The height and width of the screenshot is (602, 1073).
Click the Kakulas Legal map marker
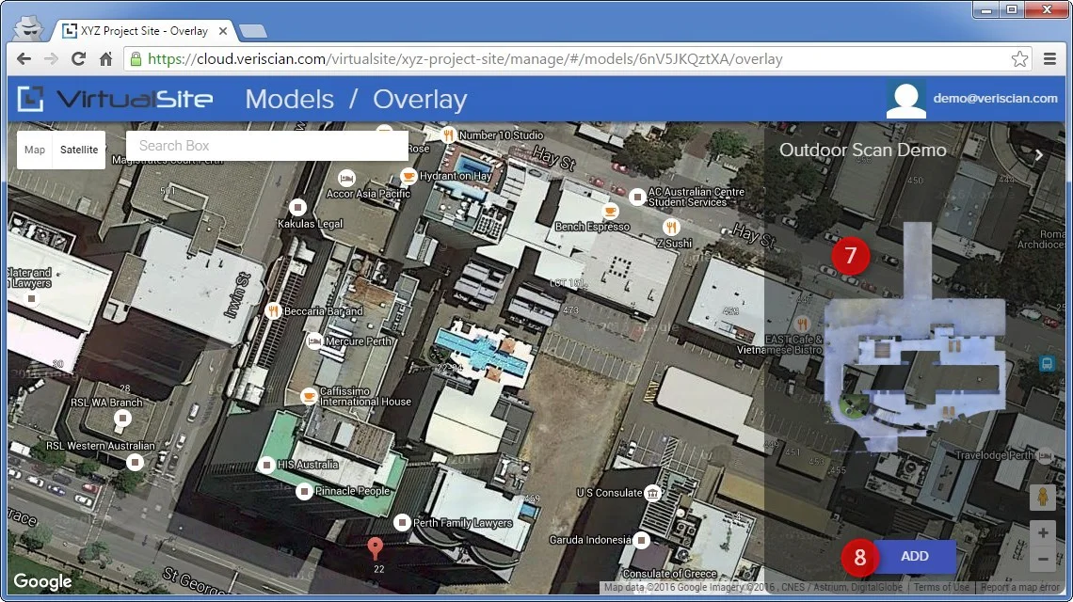coord(297,207)
